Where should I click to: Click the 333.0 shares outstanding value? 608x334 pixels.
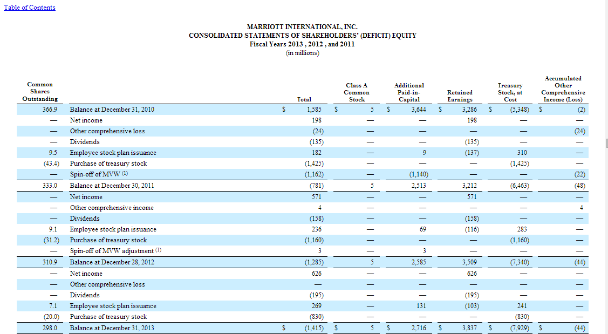tap(50, 186)
